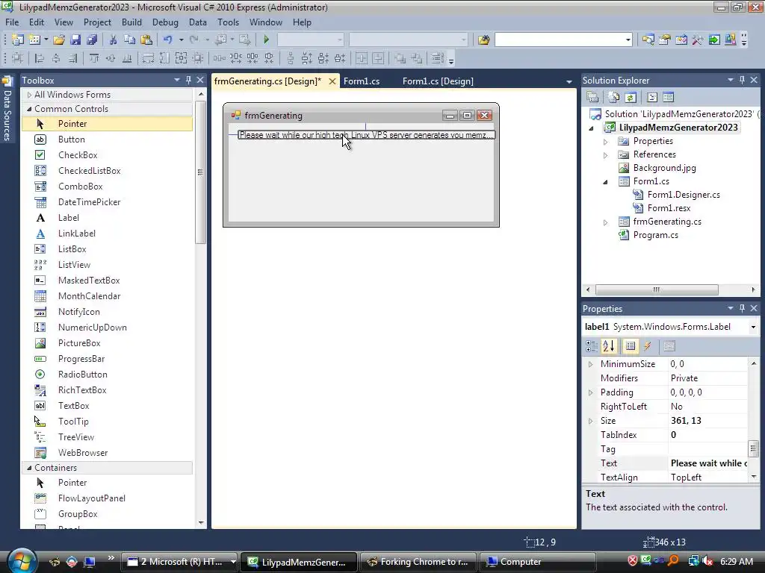Open the Debug menu
765x573 pixels.
point(165,22)
